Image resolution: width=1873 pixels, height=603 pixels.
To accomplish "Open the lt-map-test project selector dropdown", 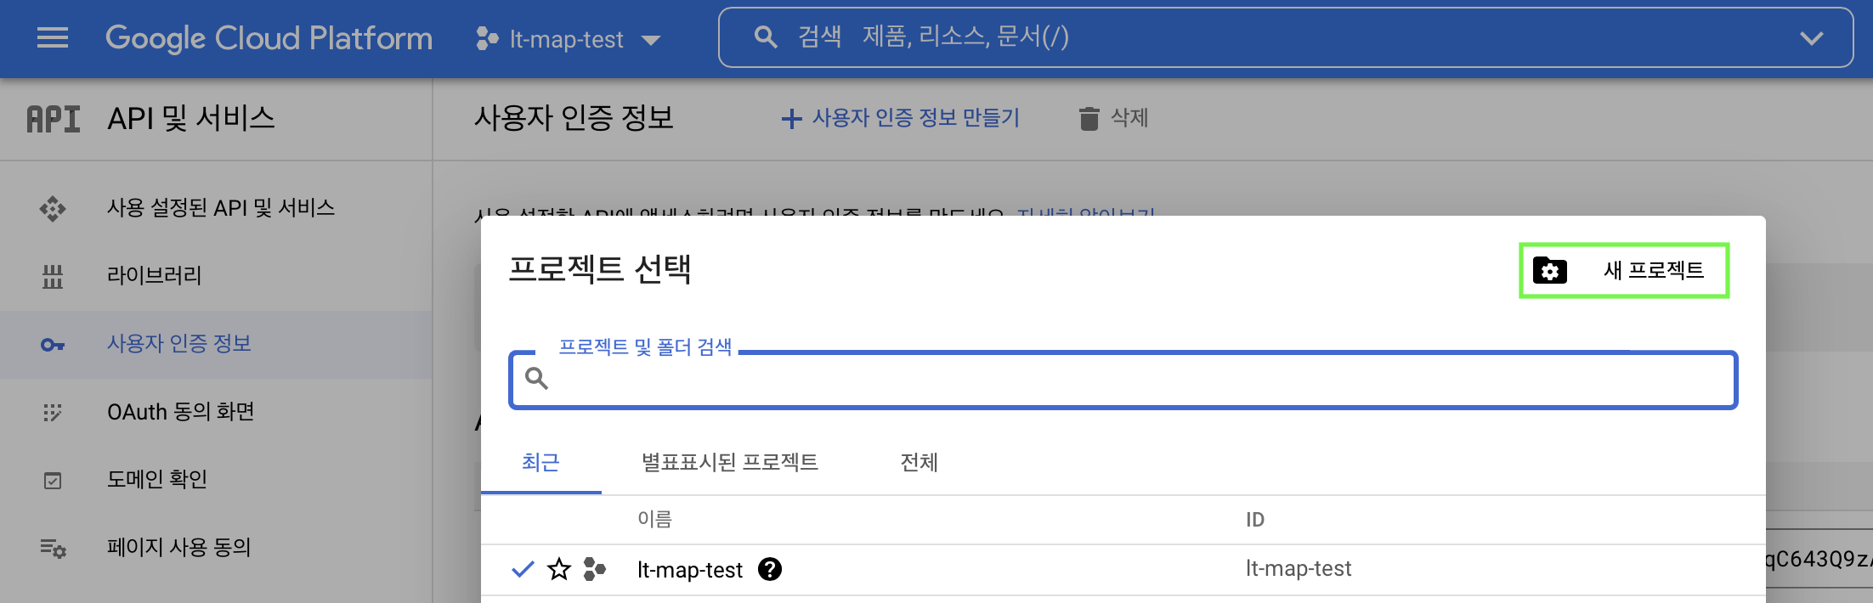I will tap(569, 39).
